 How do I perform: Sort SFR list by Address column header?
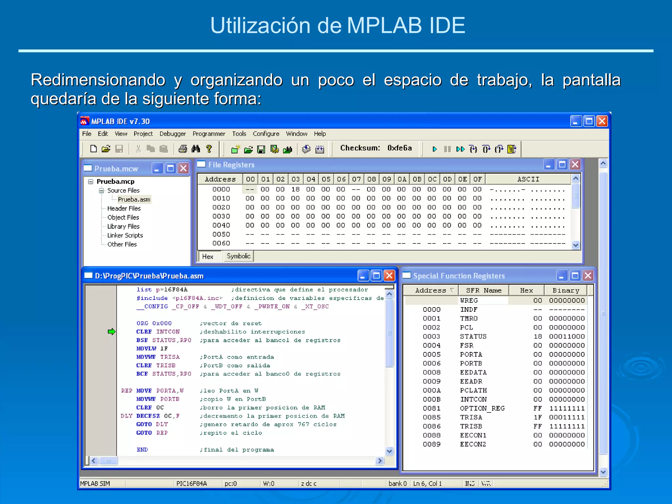[x=430, y=290]
